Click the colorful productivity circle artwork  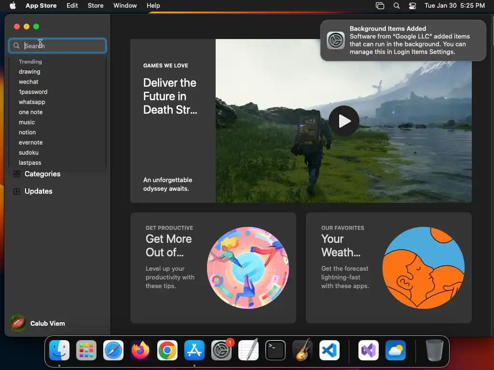click(247, 268)
